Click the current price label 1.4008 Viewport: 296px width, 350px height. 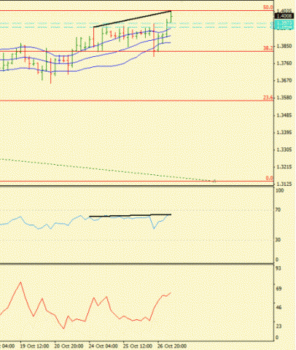(284, 16)
